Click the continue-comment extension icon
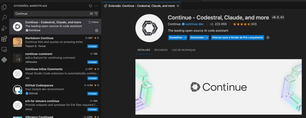The width and height of the screenshot is (306, 118). click(x=18, y=58)
